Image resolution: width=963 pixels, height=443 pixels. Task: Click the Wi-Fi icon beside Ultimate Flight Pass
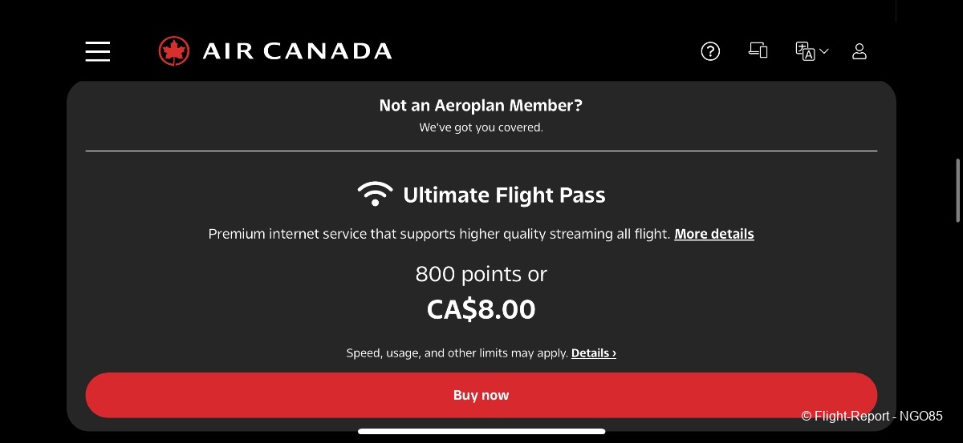tap(375, 195)
